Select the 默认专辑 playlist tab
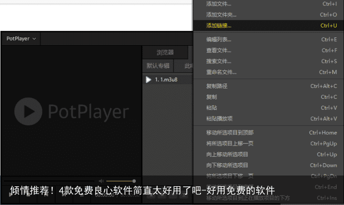 (158, 66)
